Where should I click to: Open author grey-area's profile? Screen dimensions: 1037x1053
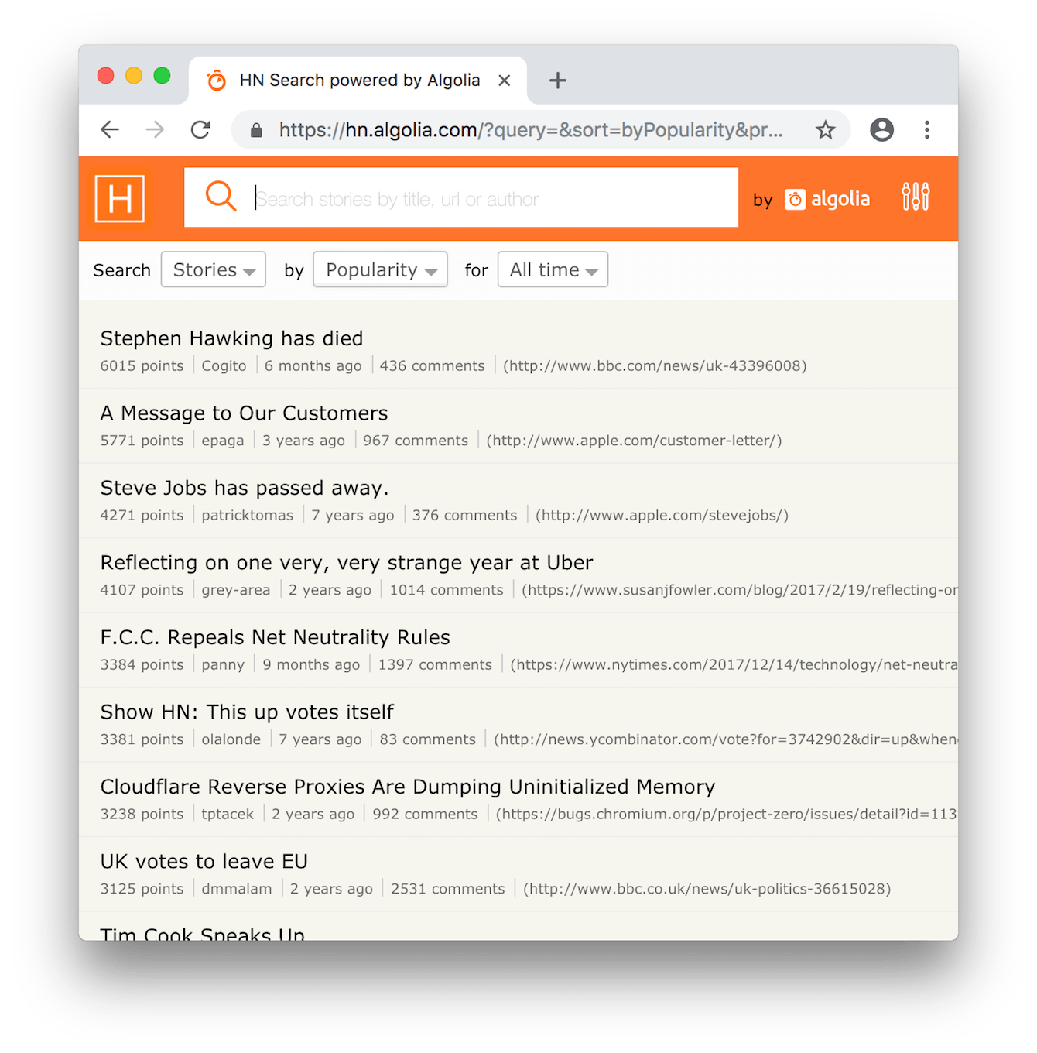(x=236, y=590)
